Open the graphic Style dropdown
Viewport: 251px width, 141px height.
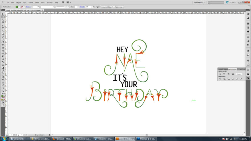(x=78, y=7)
